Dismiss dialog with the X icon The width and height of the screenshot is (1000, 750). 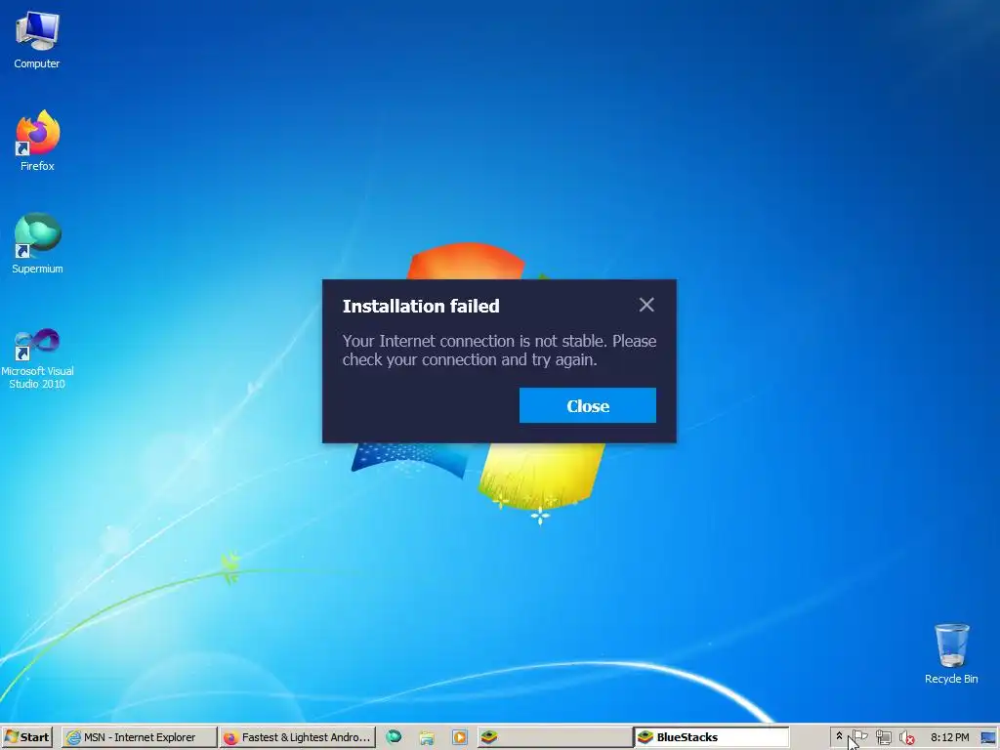click(646, 305)
